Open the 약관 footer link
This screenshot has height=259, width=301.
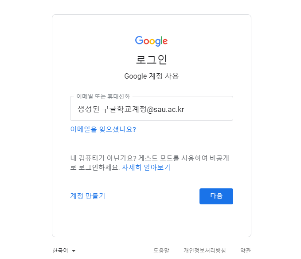246,251
